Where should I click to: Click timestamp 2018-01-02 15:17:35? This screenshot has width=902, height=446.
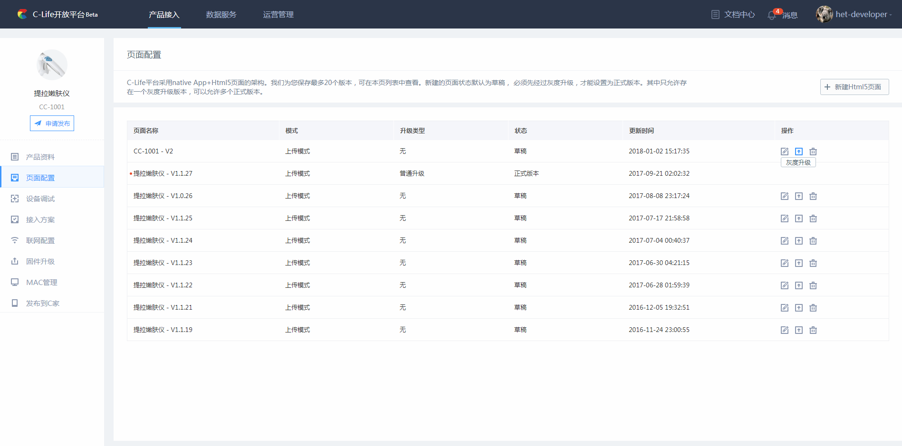pos(659,151)
